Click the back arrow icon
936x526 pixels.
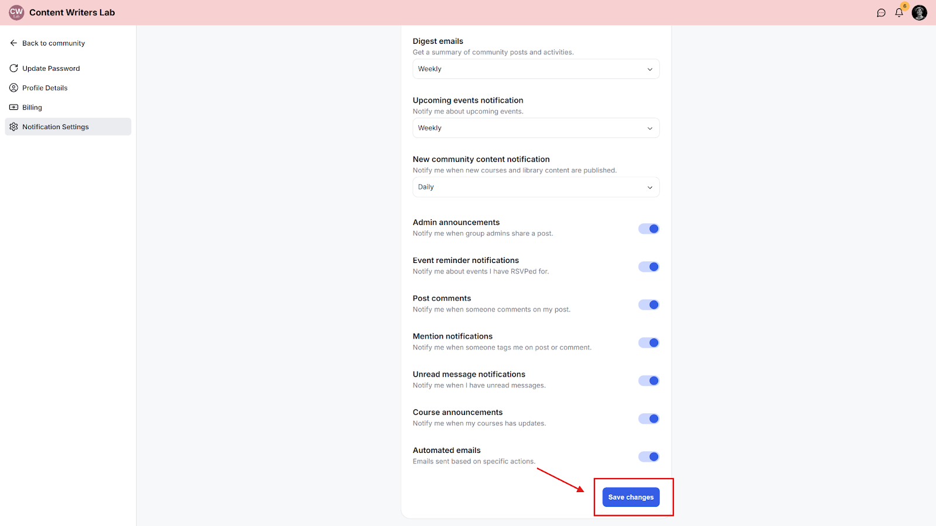pyautogui.click(x=13, y=43)
